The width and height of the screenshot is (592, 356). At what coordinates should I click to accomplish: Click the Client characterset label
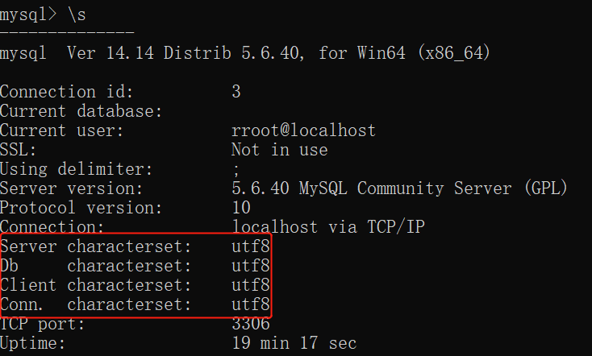point(96,285)
